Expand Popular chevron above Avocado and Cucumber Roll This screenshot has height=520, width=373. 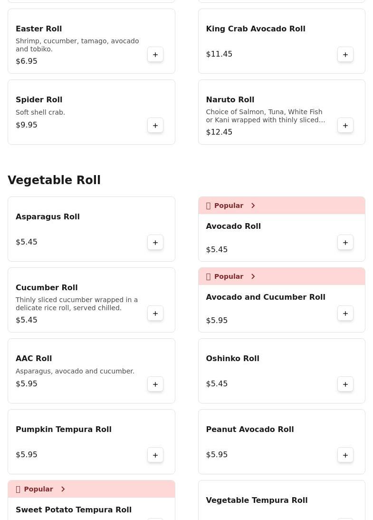tap(253, 276)
